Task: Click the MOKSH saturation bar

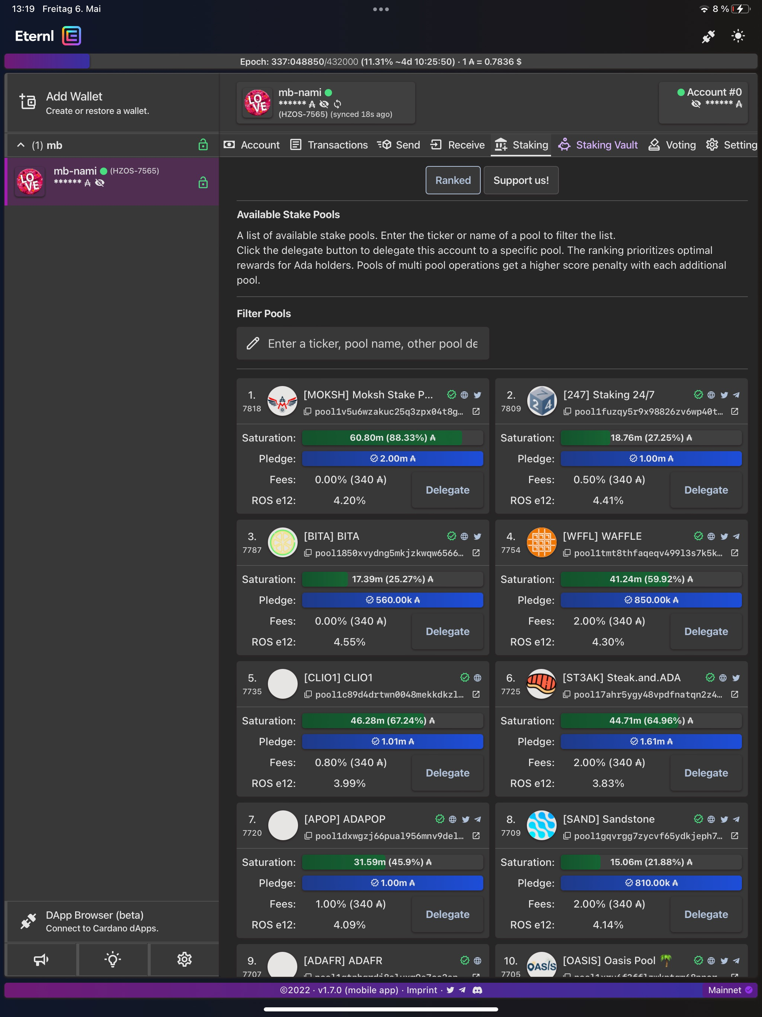Action: 393,438
